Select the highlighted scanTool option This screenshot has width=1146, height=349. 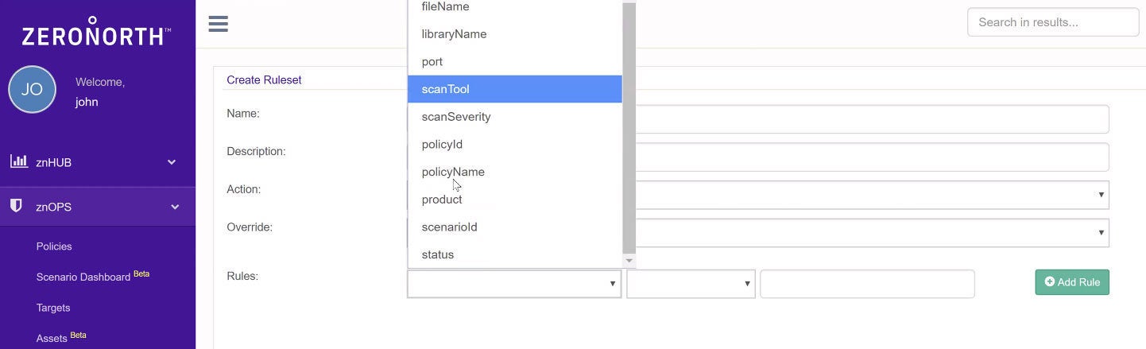click(x=515, y=89)
